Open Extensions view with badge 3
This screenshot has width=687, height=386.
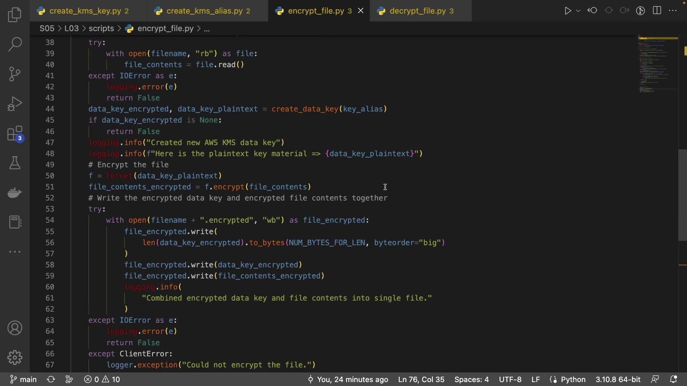click(15, 134)
